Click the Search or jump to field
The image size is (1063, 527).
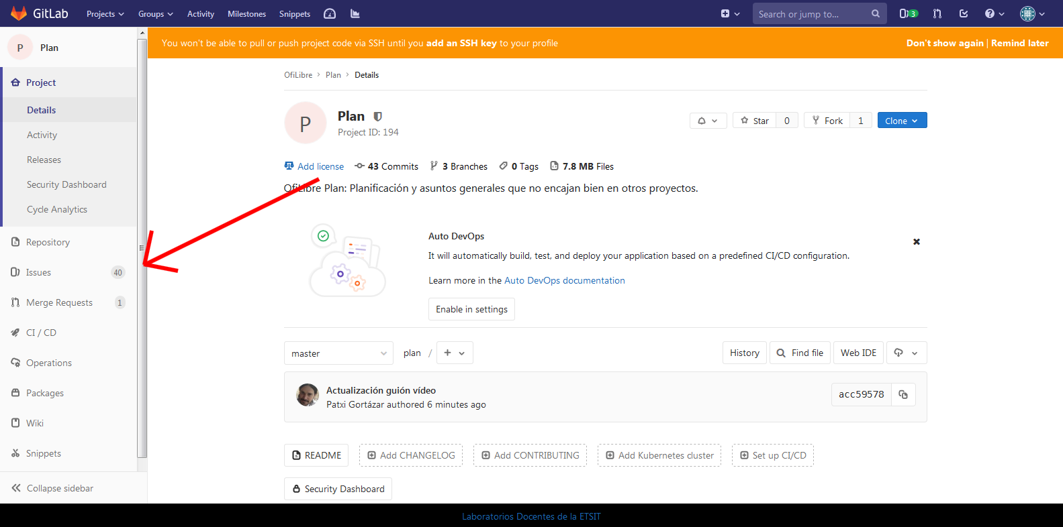coord(813,13)
